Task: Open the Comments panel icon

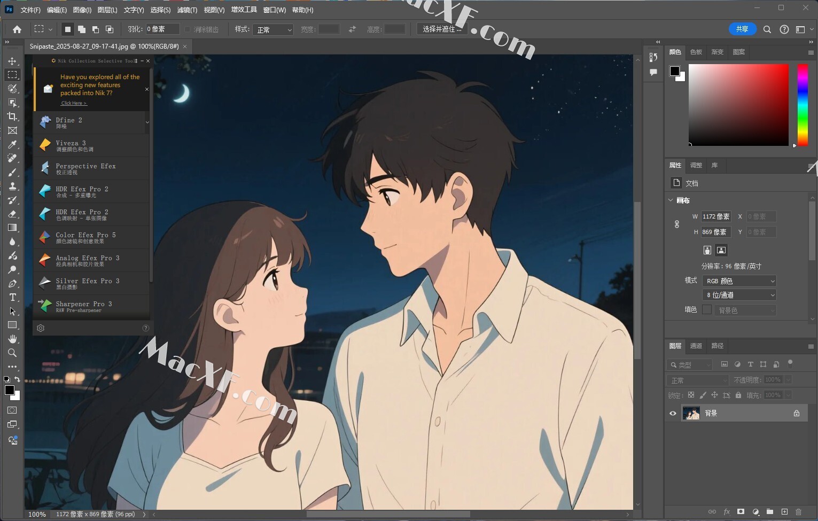Action: pos(653,72)
